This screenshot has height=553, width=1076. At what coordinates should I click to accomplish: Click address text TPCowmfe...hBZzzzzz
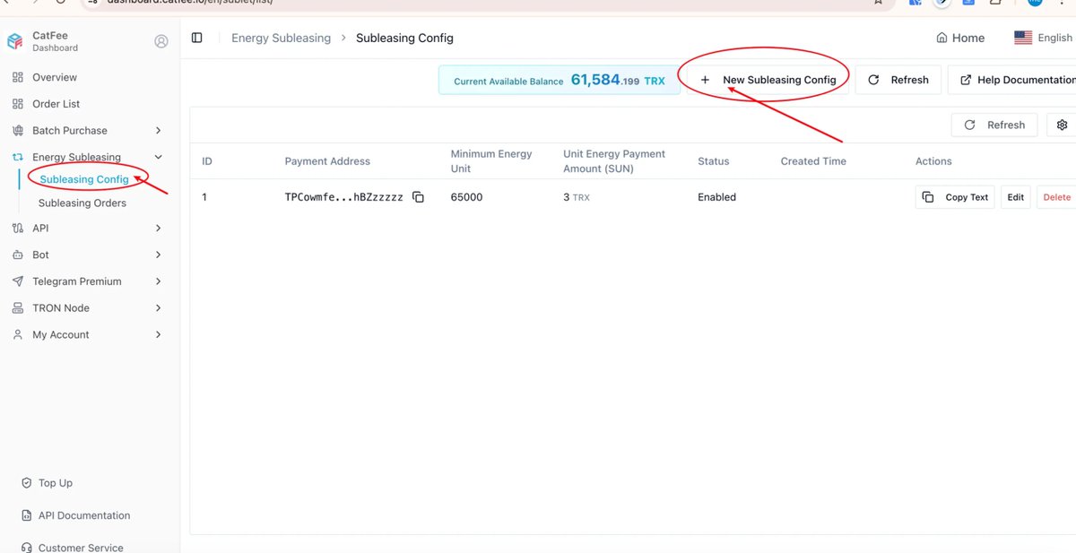pyautogui.click(x=343, y=197)
